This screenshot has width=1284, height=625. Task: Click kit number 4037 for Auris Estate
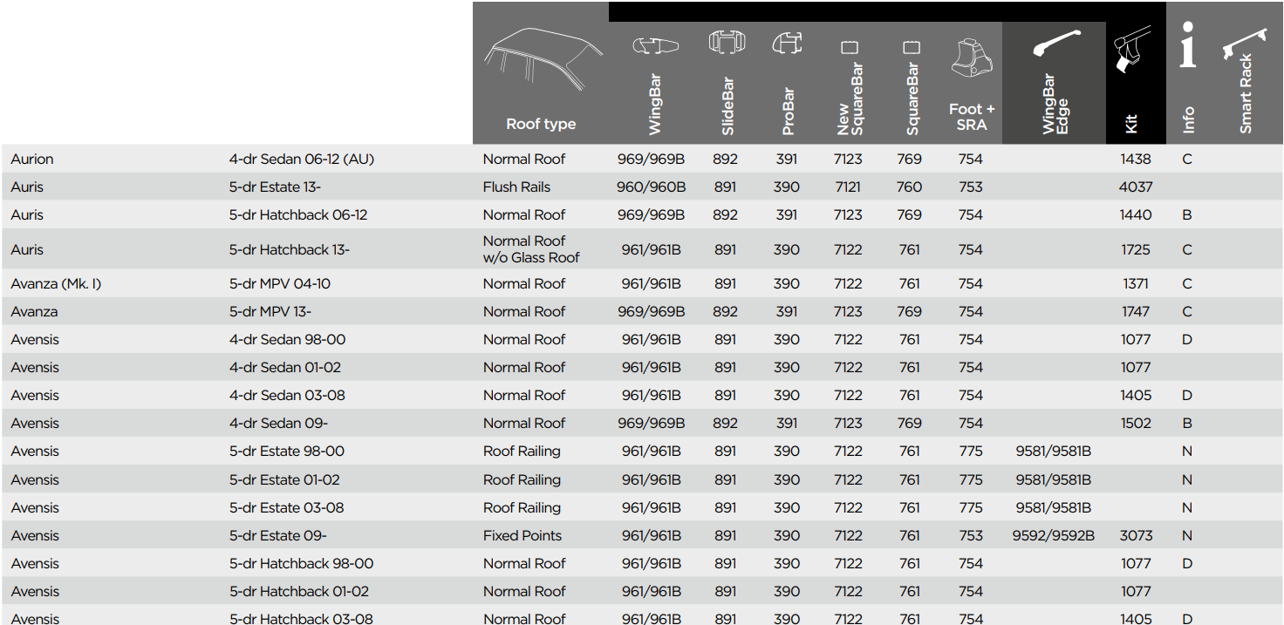[x=1136, y=187]
